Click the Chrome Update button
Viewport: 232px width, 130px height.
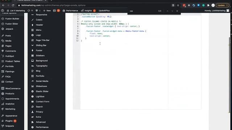pos(222,5)
